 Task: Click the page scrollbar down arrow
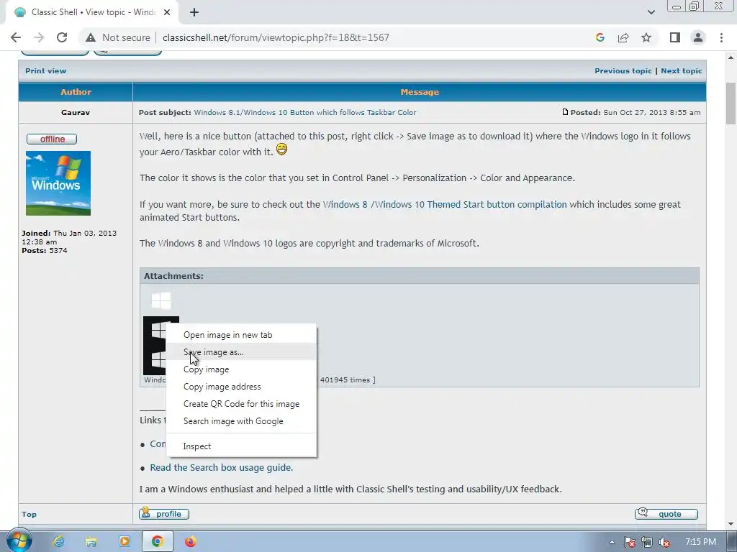click(731, 524)
